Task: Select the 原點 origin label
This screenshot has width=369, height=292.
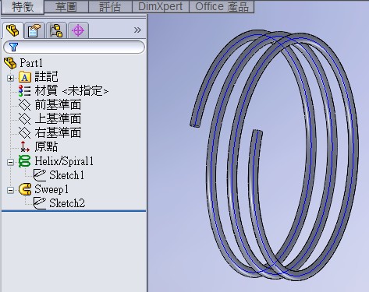Action: [46, 147]
